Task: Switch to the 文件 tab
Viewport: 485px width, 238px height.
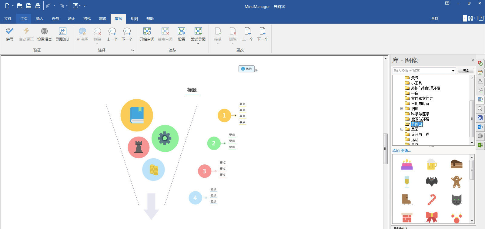Action: (x=8, y=19)
